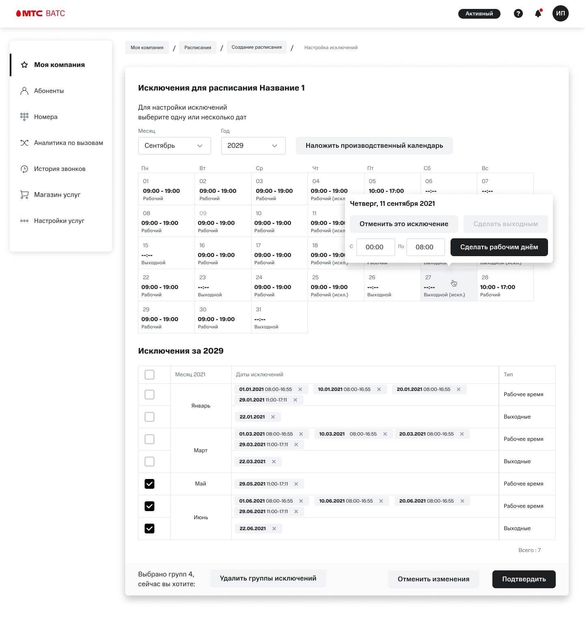Open the Абоненты section in sidebar

(48, 91)
